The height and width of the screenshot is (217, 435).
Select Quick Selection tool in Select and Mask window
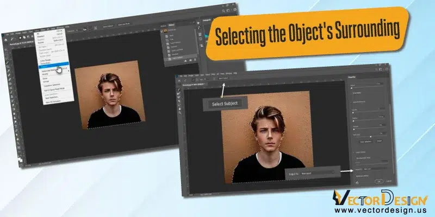(x=179, y=90)
